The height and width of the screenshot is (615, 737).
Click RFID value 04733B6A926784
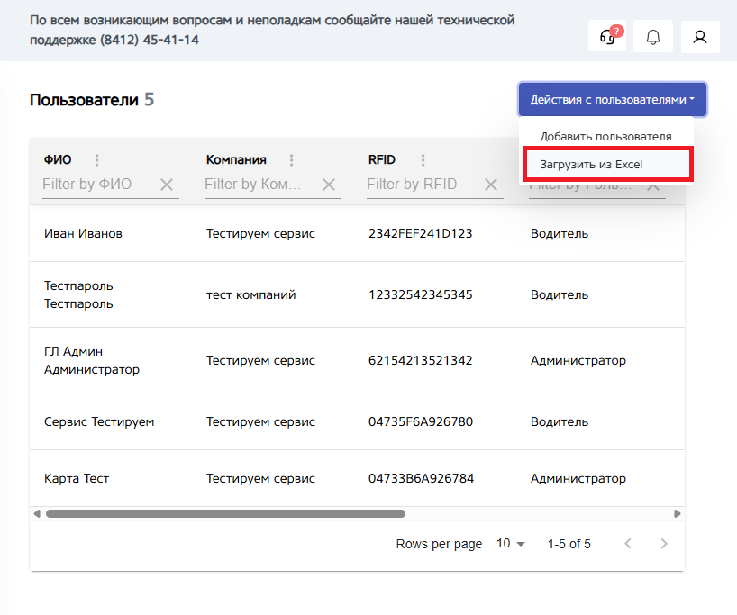421,478
